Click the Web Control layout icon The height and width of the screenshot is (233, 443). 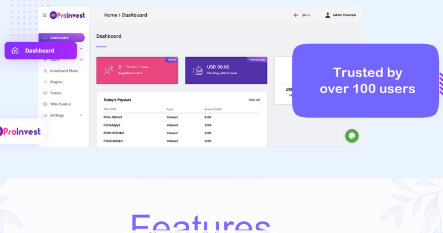45,104
